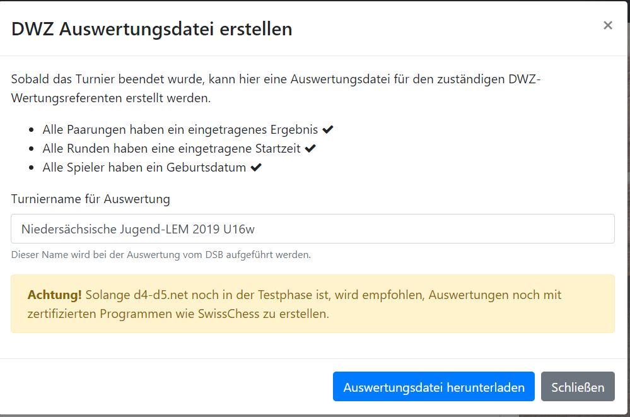This screenshot has height=417, width=630.
Task: Click the d4-d5.net mention in the warning
Action: coord(161,295)
